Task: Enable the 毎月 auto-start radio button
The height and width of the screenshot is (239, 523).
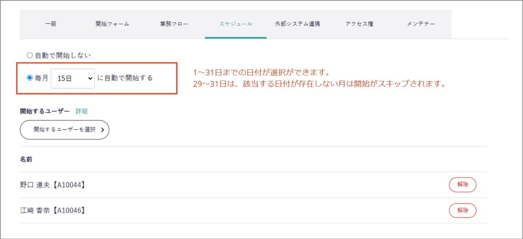Action: [x=30, y=78]
